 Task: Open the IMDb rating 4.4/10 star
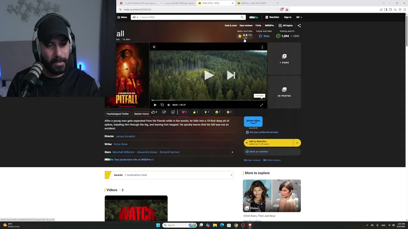coord(244,36)
